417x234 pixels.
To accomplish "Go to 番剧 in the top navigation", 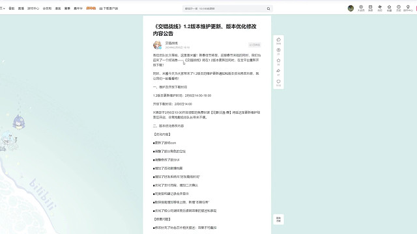I will (x=12, y=8).
